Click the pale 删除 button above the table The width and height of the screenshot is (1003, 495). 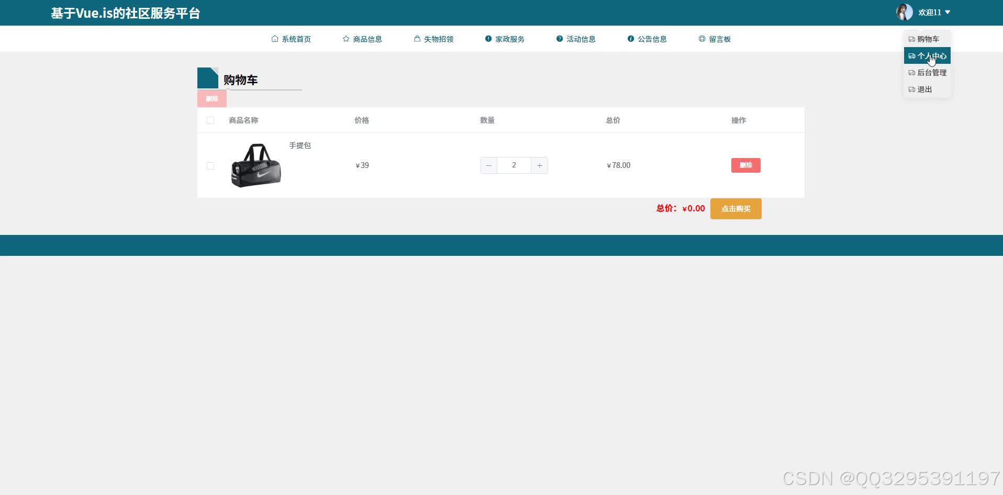(211, 98)
